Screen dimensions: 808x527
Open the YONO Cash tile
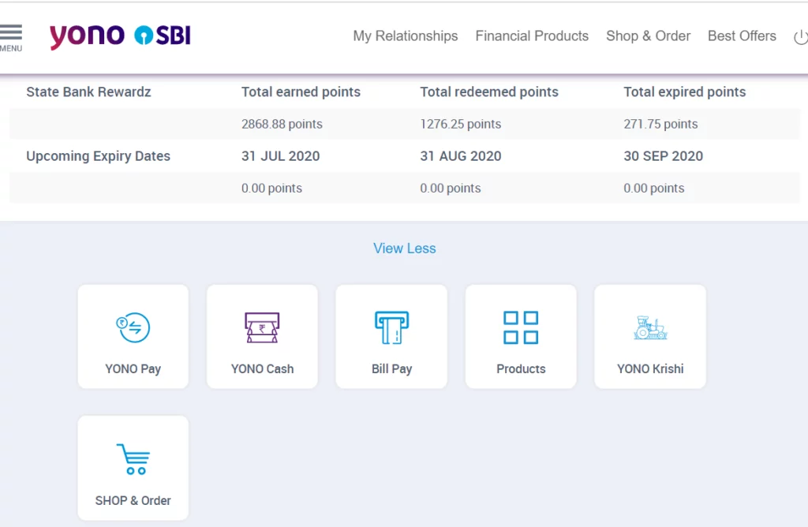point(262,336)
